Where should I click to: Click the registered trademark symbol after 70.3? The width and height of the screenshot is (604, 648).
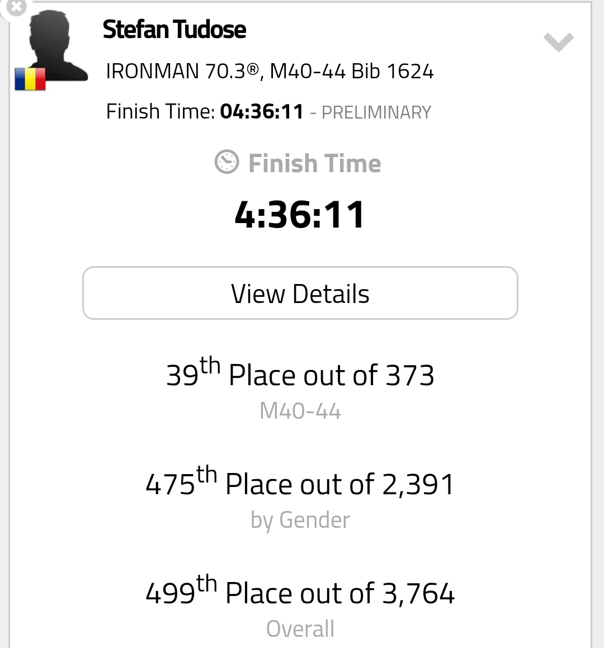pos(253,69)
